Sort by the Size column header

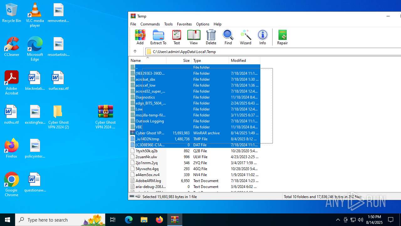179,60
